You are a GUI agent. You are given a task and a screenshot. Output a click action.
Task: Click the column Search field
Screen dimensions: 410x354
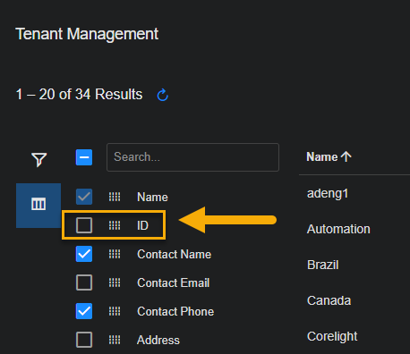pyautogui.click(x=192, y=157)
